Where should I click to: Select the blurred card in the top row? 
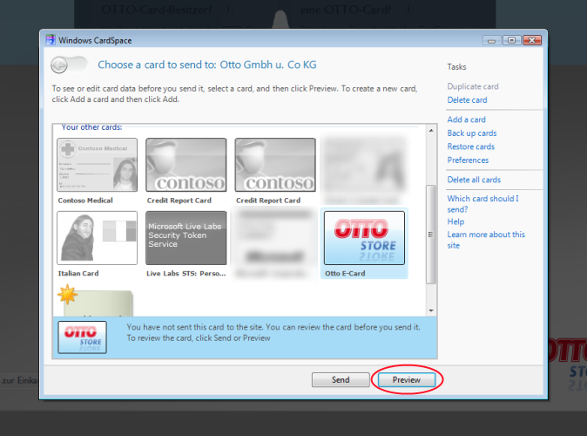(x=364, y=165)
